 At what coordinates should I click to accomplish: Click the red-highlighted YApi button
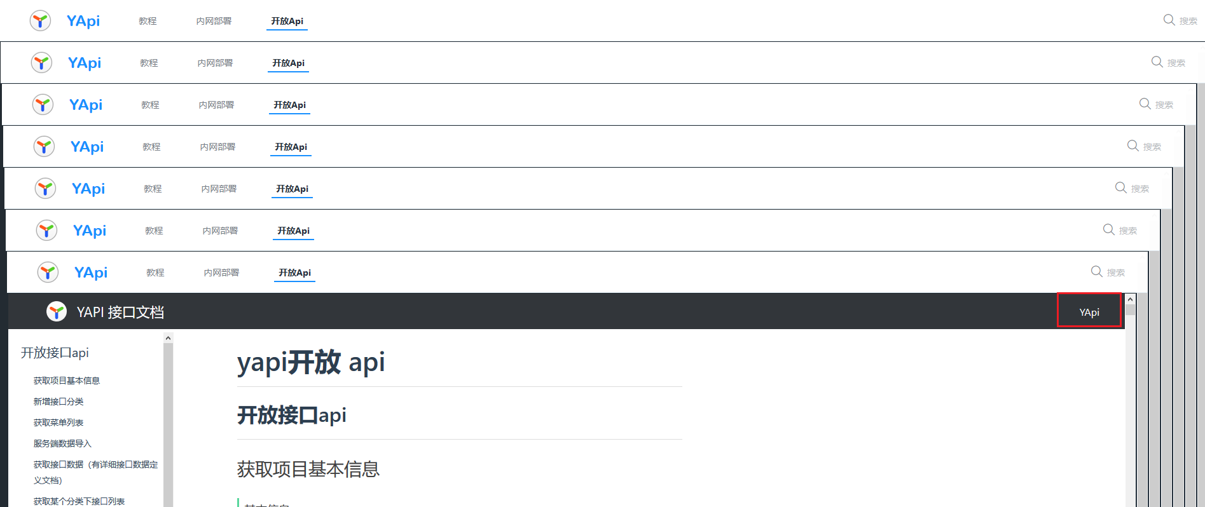(x=1089, y=311)
